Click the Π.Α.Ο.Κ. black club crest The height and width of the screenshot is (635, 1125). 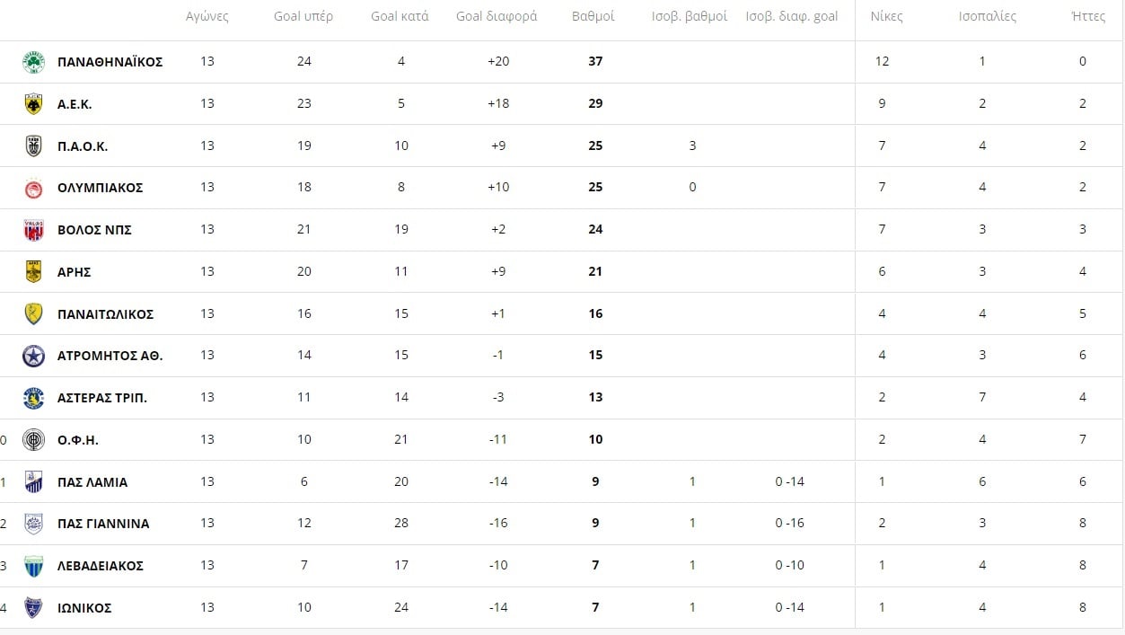click(33, 146)
